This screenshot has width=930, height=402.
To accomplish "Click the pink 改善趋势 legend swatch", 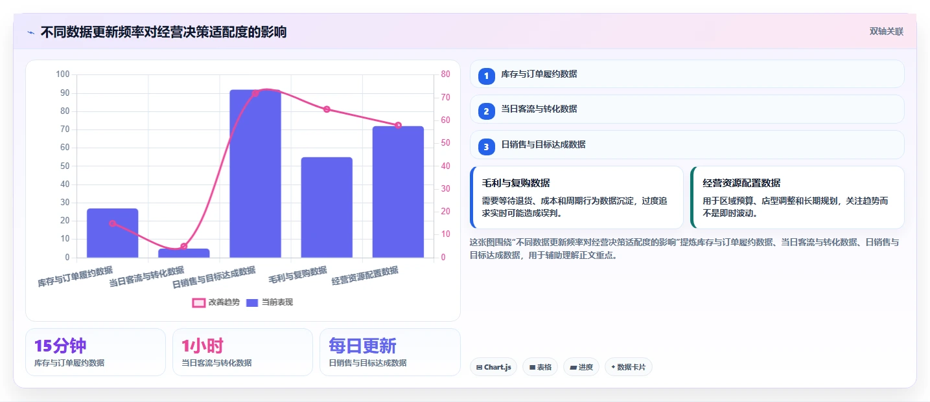I will pos(199,303).
